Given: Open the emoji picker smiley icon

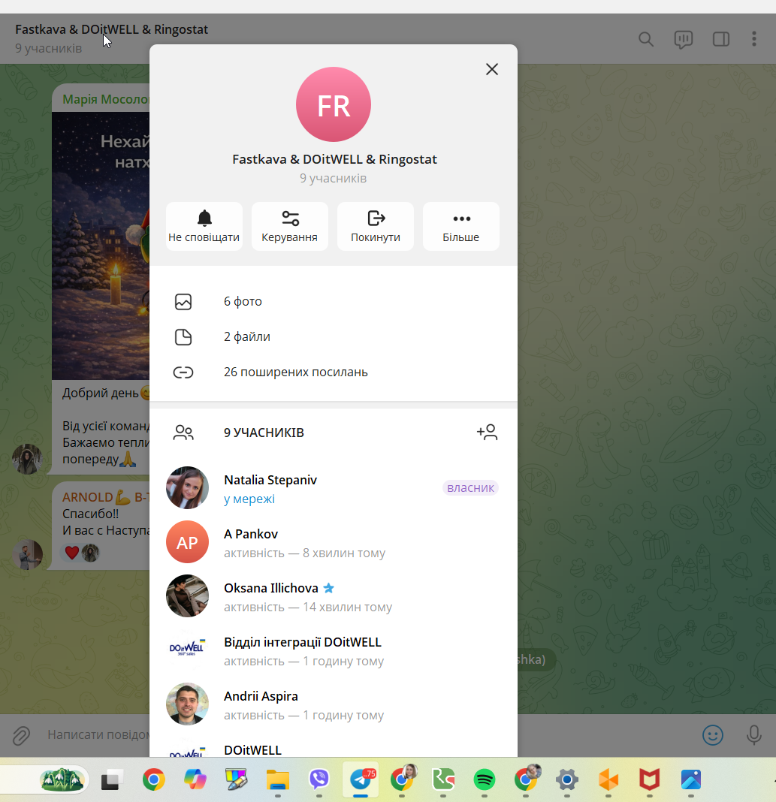Looking at the screenshot, I should point(713,735).
